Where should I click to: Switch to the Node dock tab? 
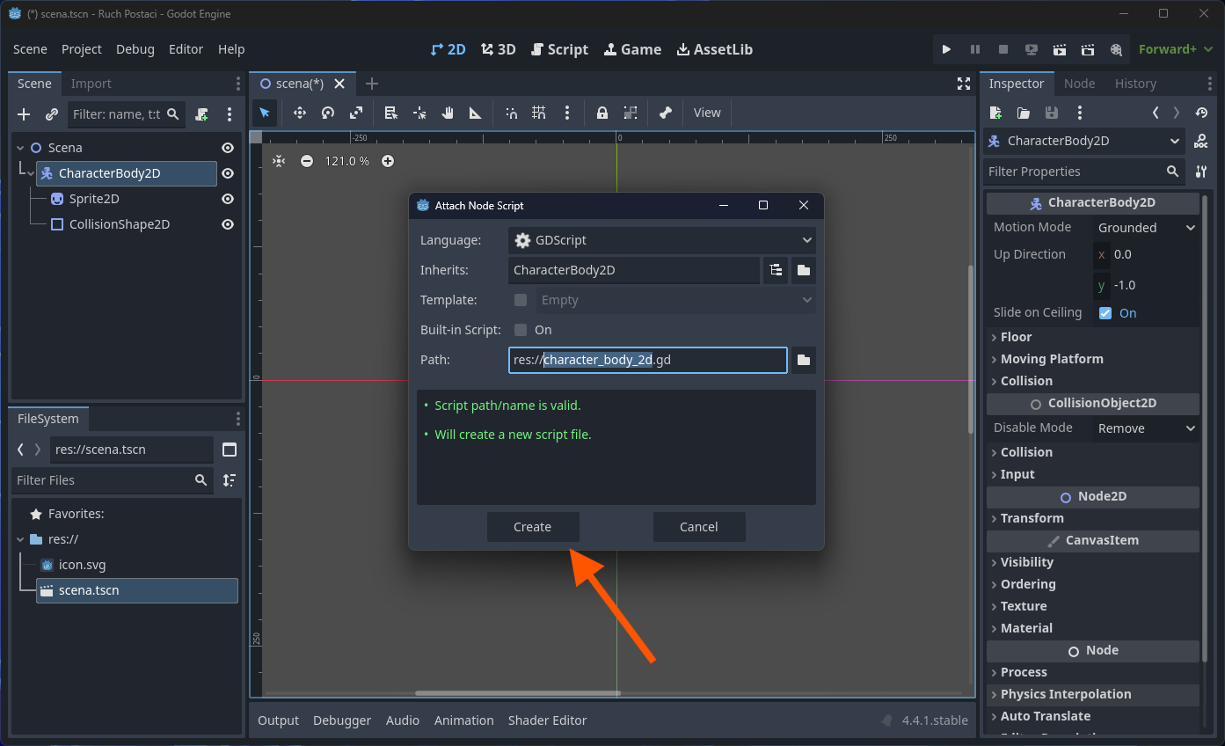[x=1079, y=84]
